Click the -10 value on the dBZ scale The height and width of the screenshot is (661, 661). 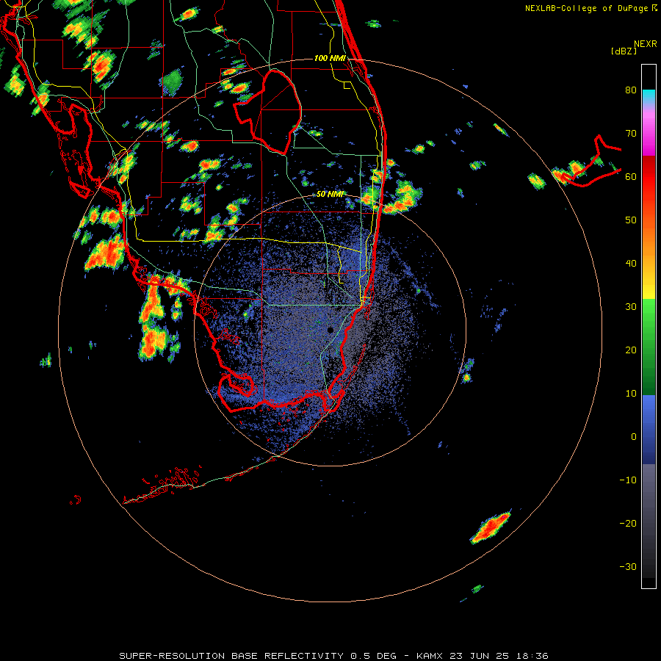pyautogui.click(x=628, y=480)
